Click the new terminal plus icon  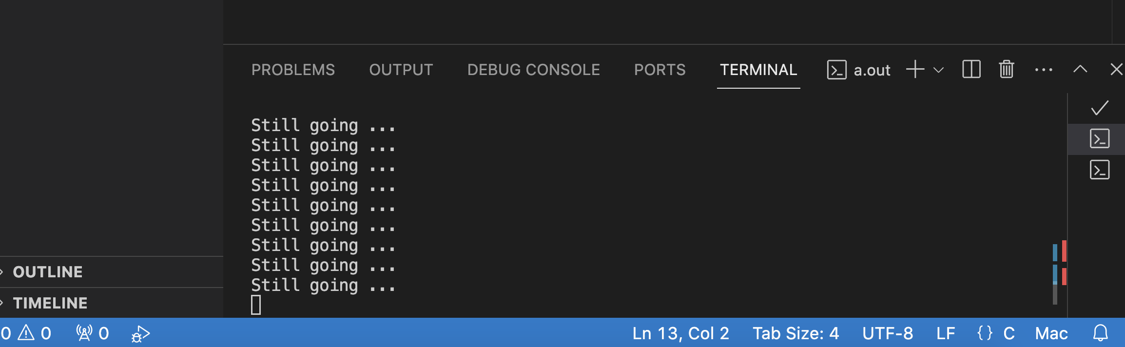click(915, 69)
